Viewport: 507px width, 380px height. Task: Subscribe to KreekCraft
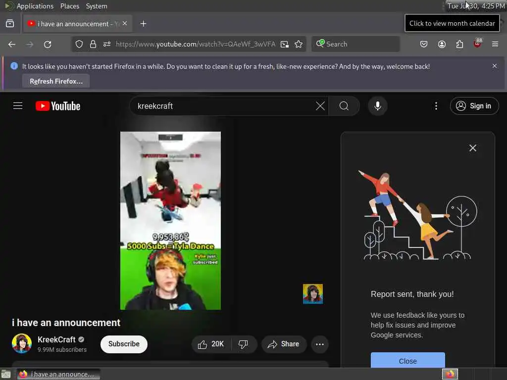click(124, 344)
